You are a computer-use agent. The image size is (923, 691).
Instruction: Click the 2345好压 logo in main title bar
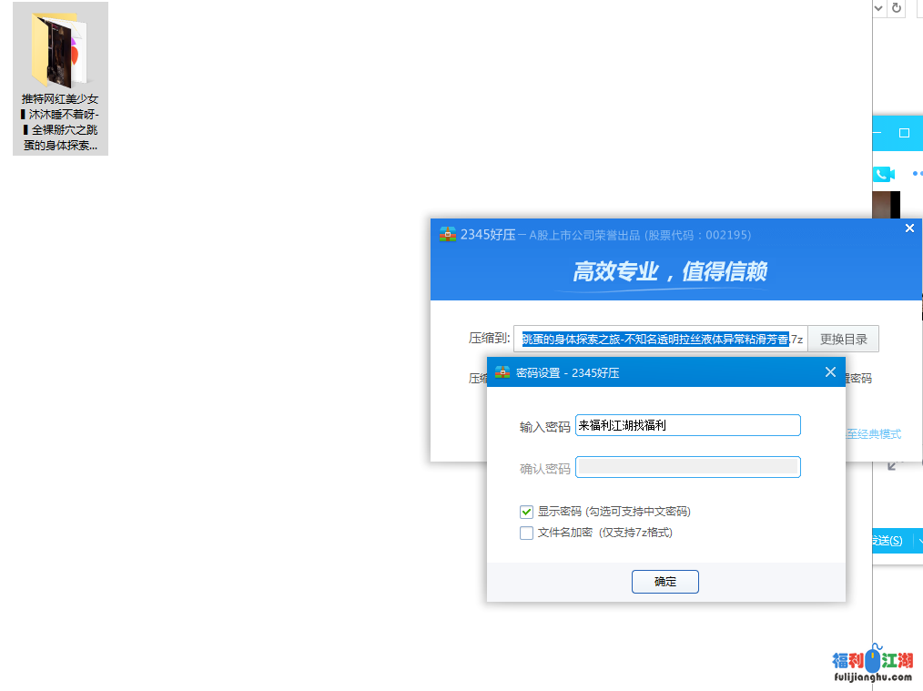[x=447, y=234]
